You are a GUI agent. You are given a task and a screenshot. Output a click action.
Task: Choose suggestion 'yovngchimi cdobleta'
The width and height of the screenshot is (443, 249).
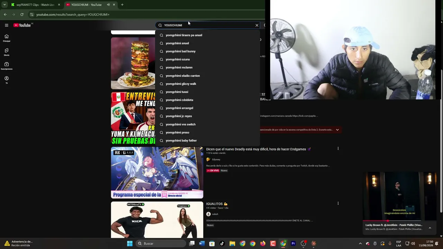click(208, 100)
